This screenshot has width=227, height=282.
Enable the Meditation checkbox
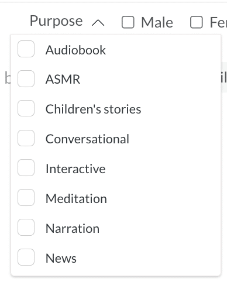point(26,198)
